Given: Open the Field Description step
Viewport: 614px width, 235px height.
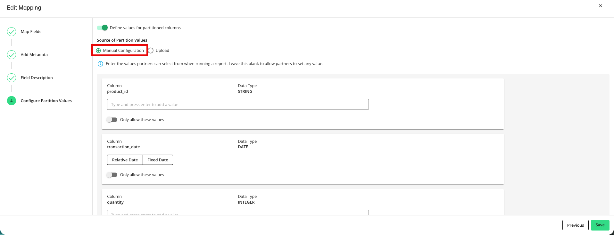Looking at the screenshot, I should 37,78.
